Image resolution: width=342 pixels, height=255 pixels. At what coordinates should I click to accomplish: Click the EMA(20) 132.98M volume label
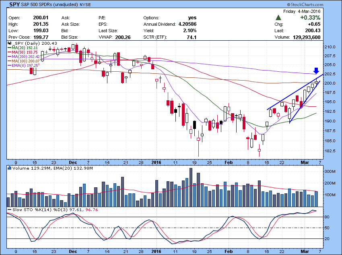[x=73, y=168]
